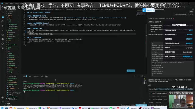Click the Fix Diagnostics button
Viewport: 195px width, 109px height.
point(131,71)
